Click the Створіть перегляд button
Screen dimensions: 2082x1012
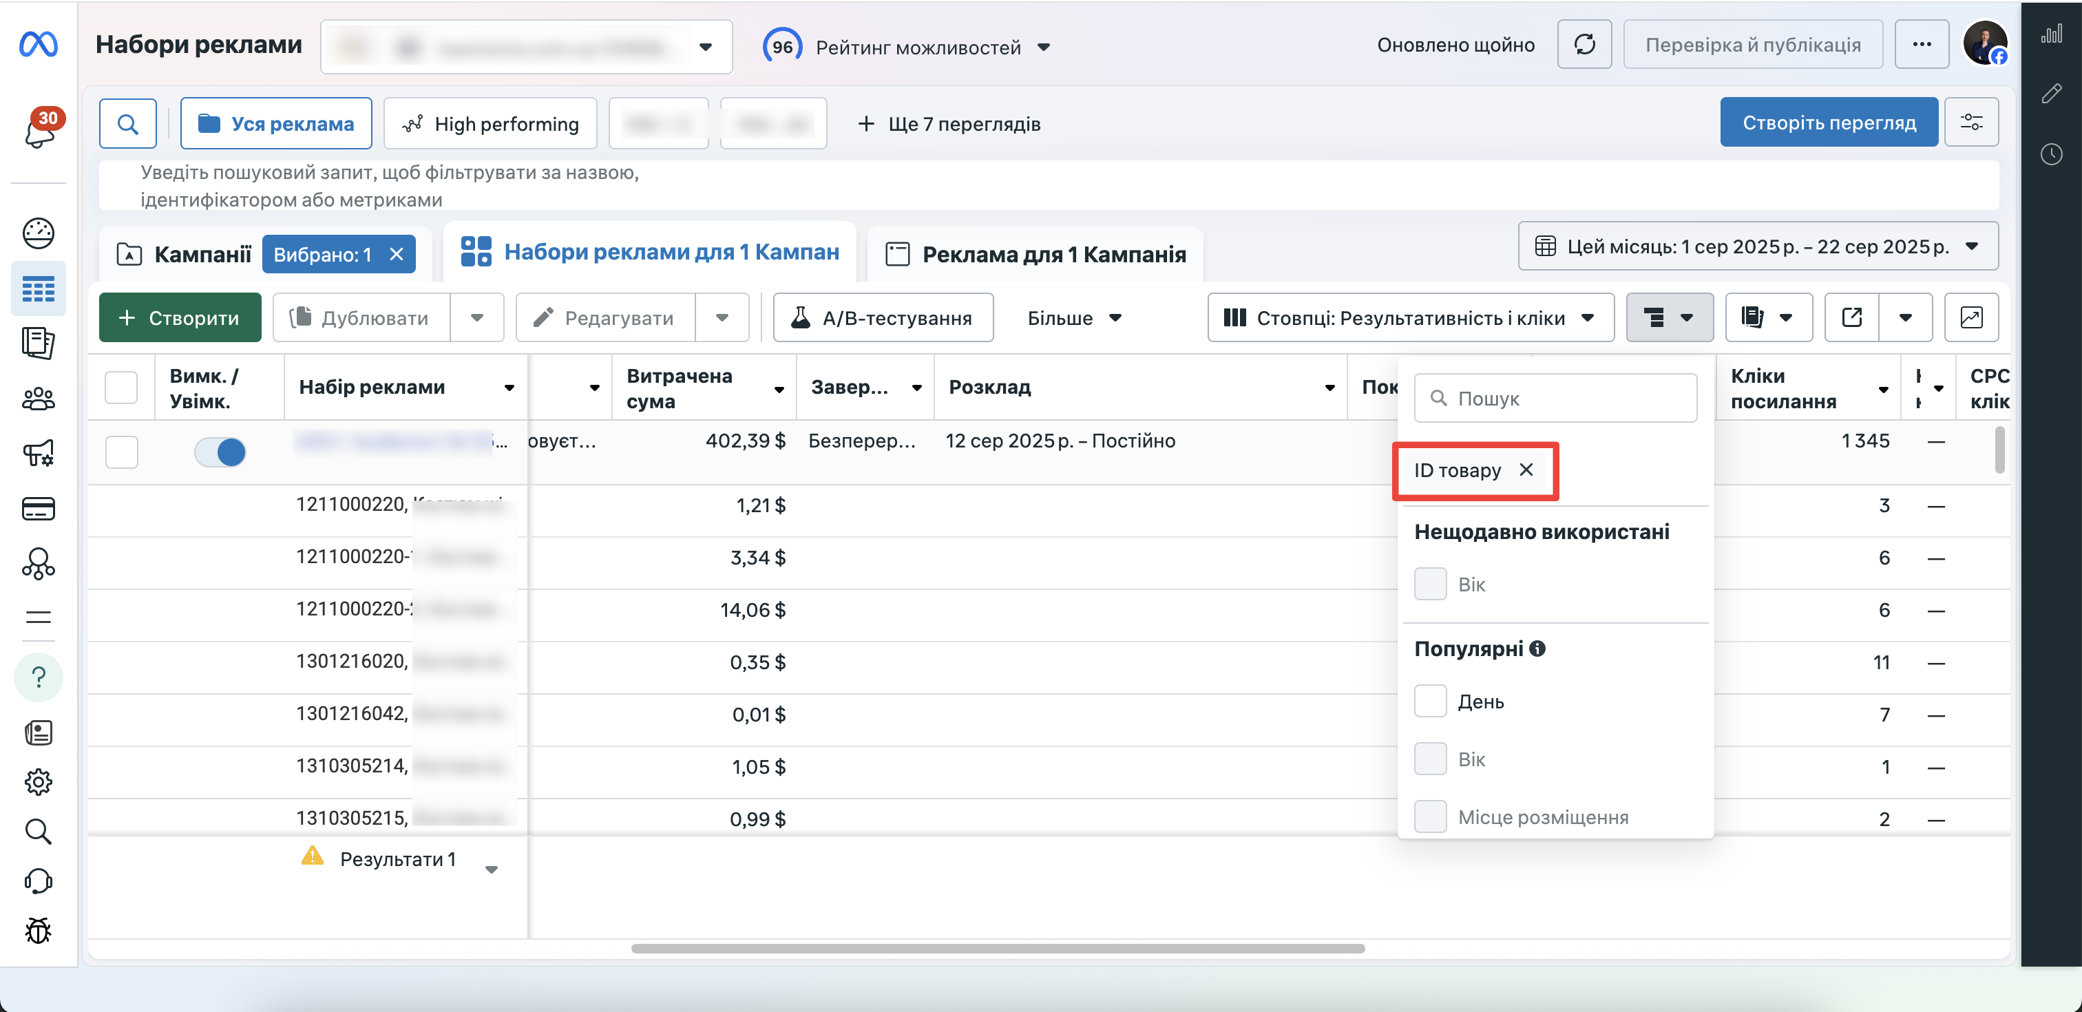(x=1828, y=122)
